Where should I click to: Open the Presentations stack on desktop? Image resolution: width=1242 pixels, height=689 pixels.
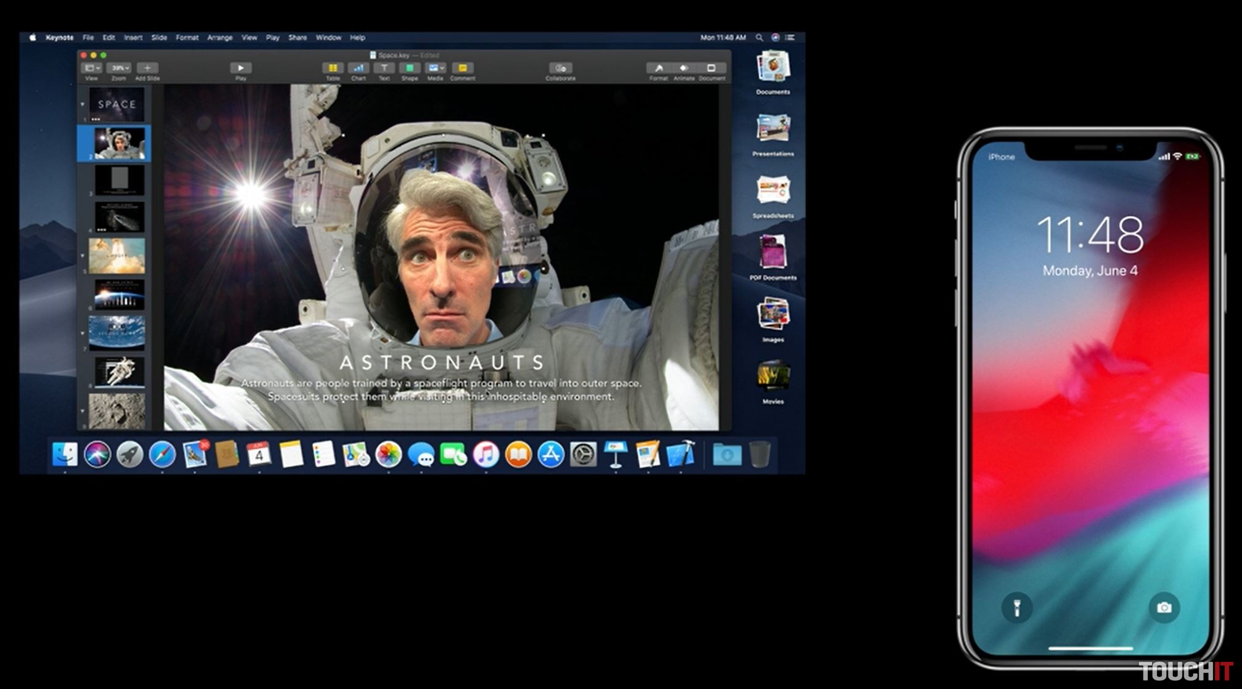(773, 129)
